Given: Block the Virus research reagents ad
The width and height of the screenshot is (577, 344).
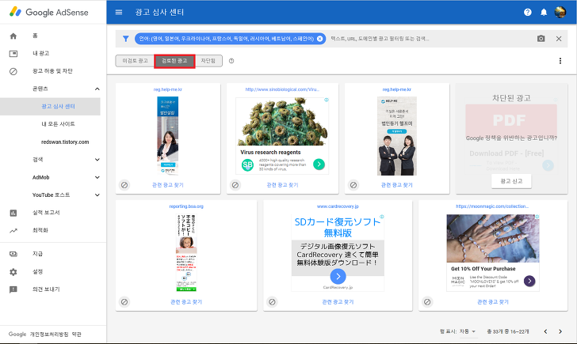Looking at the screenshot, I should (x=235, y=185).
